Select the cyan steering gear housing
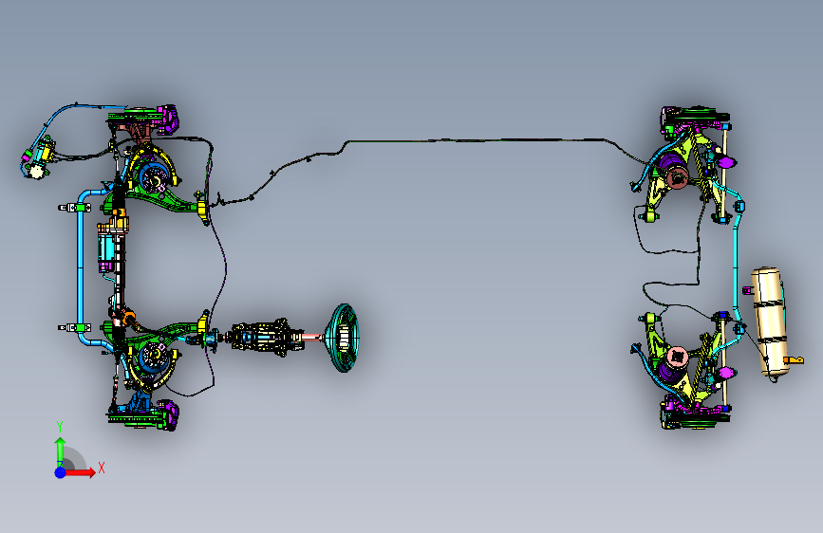Screen dimensions: 823x533 coord(108,250)
